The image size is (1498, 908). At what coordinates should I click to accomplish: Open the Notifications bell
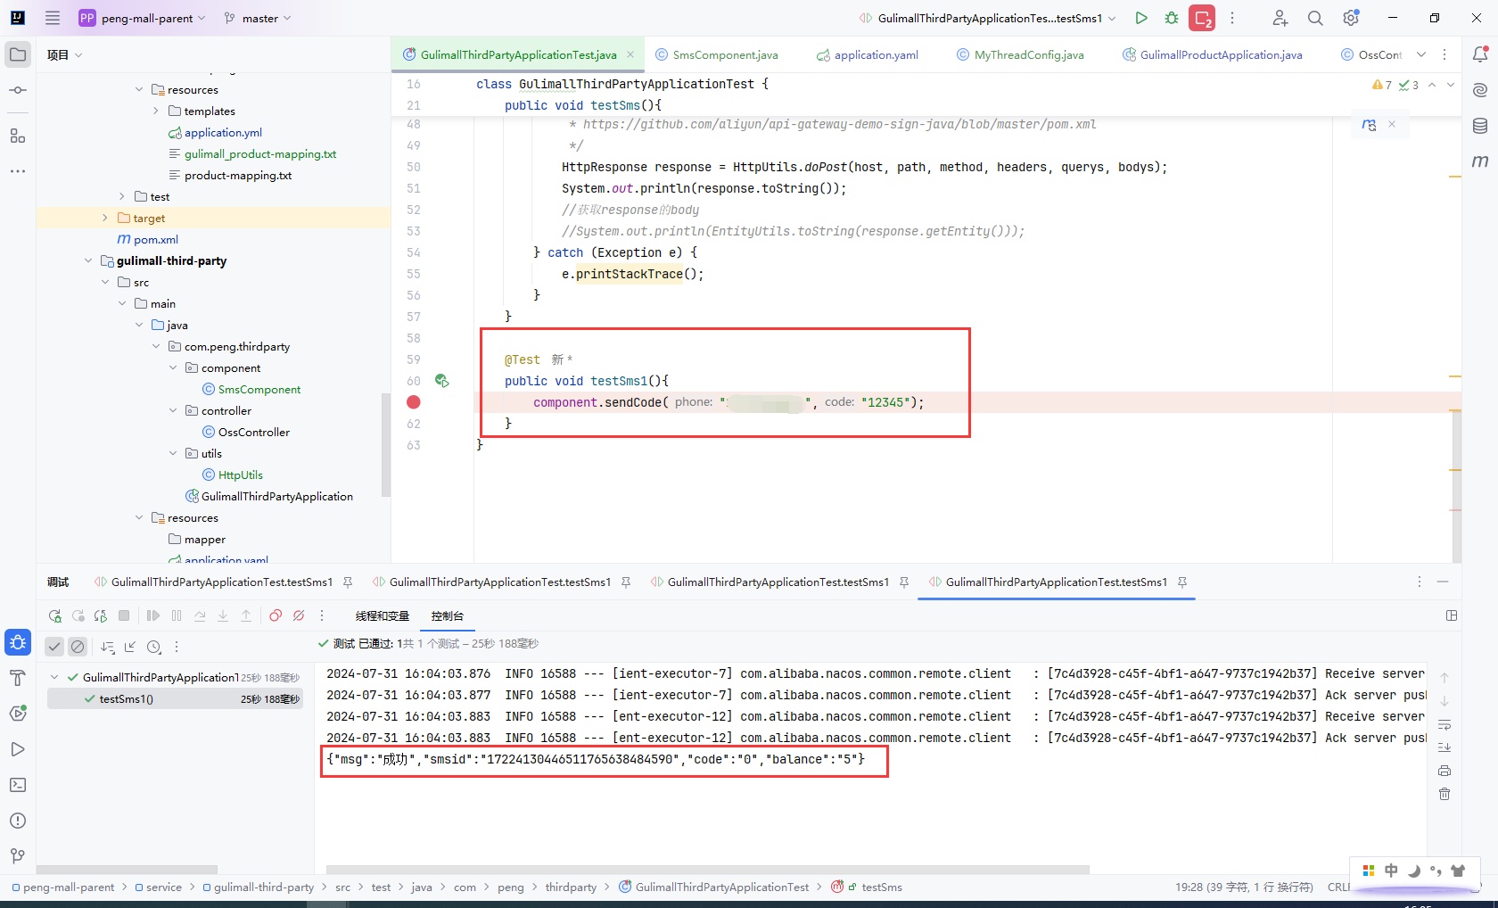coord(1480,54)
